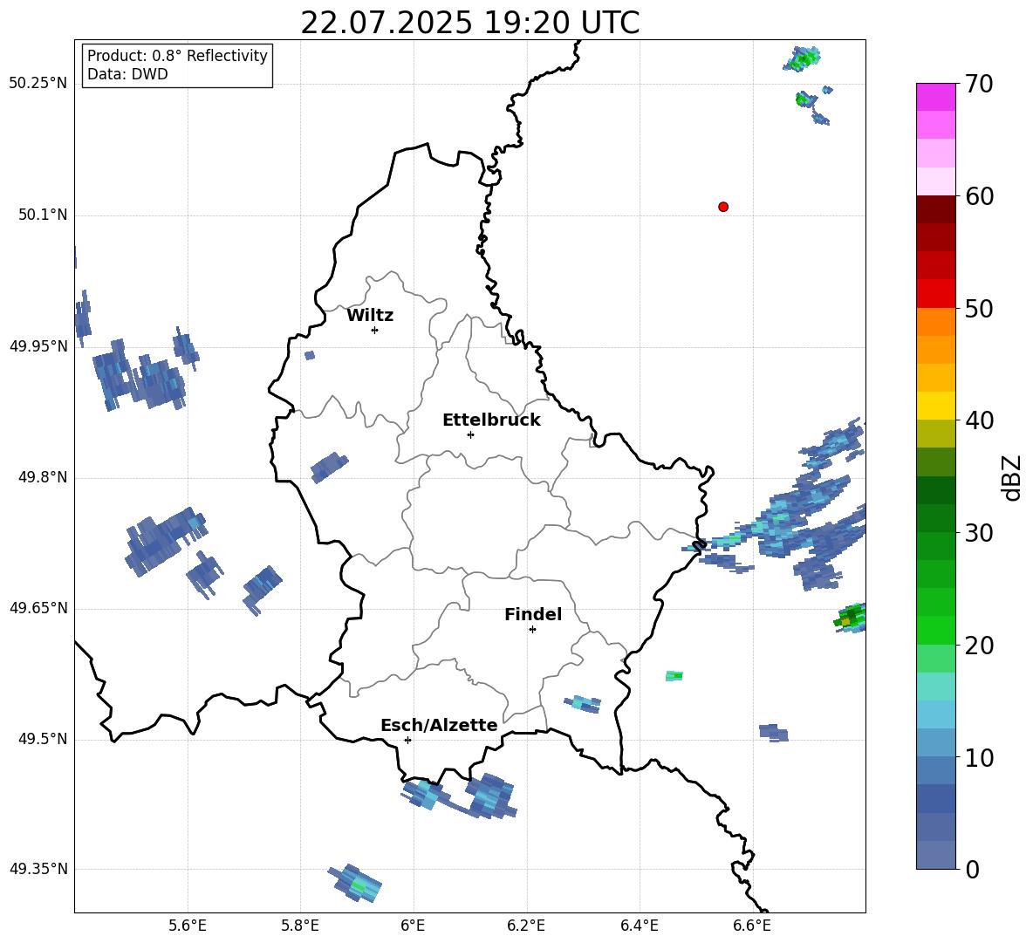
Task: Click the 50 value on the colorbar
Action: [x=979, y=308]
